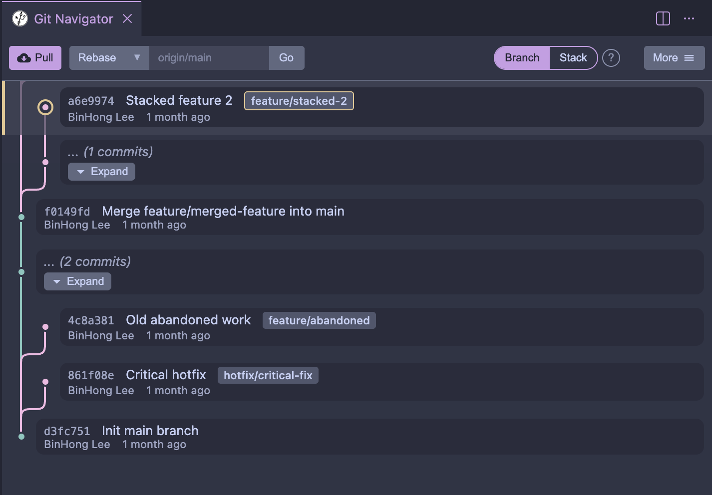Expand the group of 2 hidden commits
The width and height of the screenshot is (712, 495).
click(x=77, y=281)
